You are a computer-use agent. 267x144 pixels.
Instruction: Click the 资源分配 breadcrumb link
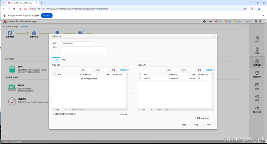click(x=25, y=27)
